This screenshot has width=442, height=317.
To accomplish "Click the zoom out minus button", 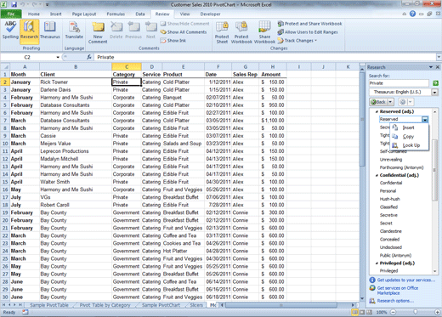I will click(x=394, y=312).
